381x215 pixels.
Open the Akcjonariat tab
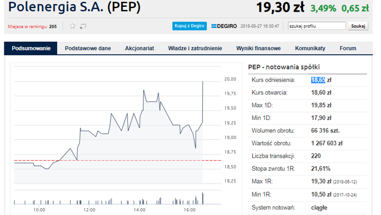click(140, 48)
